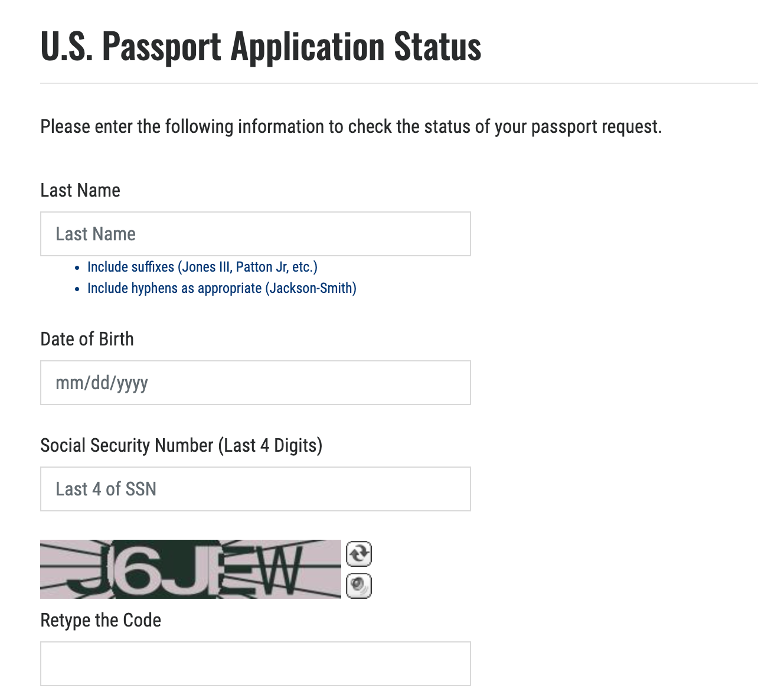Click the bullet item about including suffixes

click(202, 267)
